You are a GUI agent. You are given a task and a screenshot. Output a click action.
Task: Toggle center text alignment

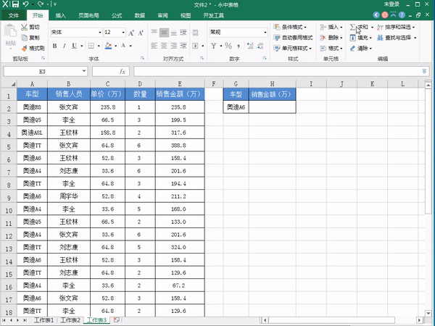click(x=164, y=46)
